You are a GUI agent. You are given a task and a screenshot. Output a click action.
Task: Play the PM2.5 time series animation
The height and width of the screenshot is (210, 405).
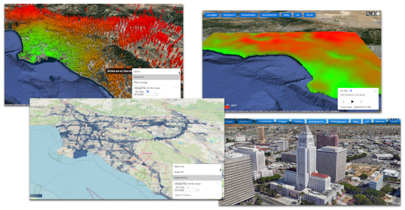tap(352, 102)
